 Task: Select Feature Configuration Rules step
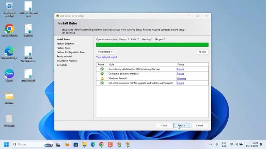click(71, 52)
